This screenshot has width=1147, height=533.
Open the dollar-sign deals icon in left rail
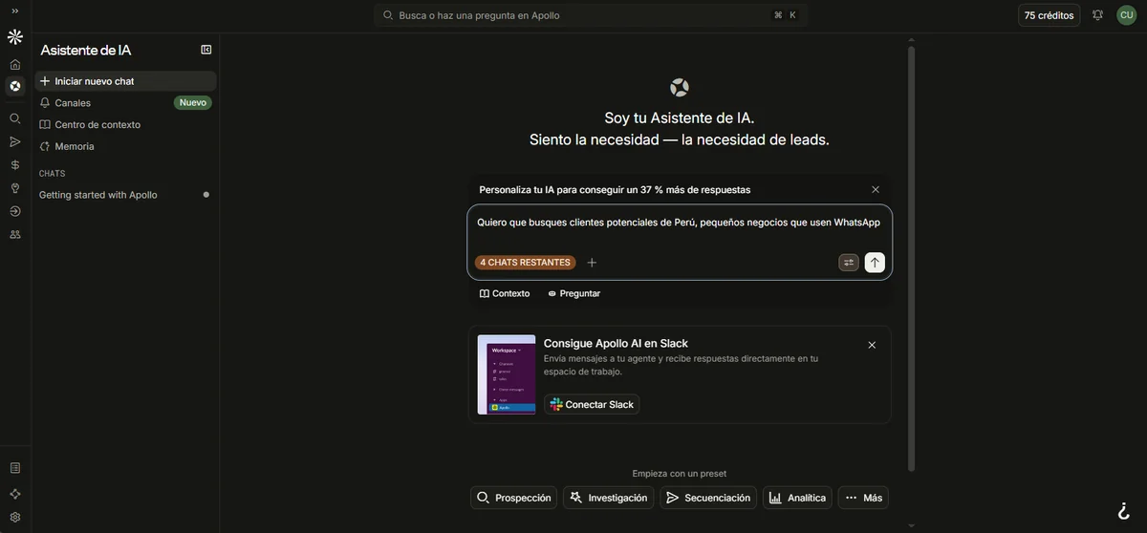pos(14,164)
